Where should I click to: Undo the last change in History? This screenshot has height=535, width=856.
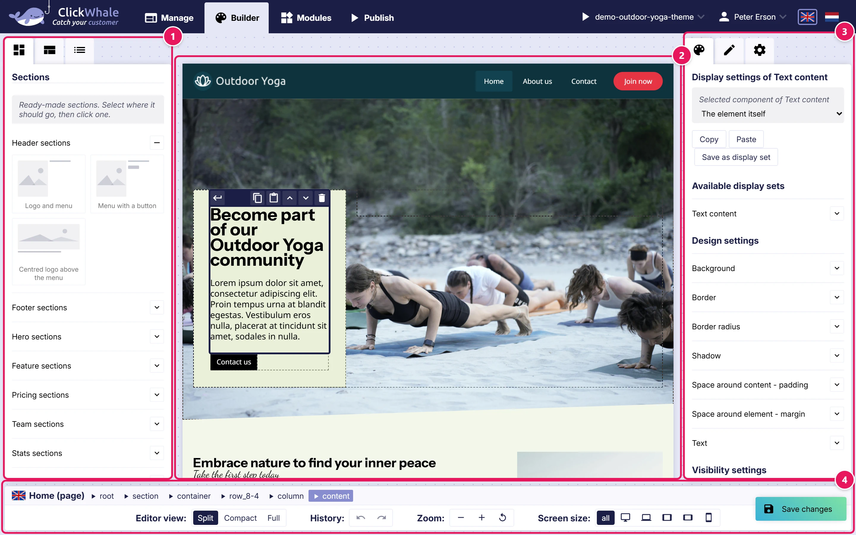pyautogui.click(x=361, y=518)
